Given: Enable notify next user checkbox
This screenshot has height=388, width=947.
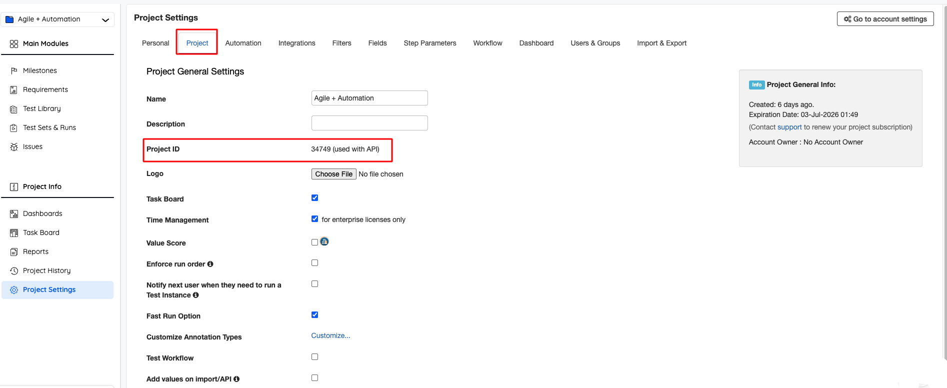Looking at the screenshot, I should (x=314, y=284).
